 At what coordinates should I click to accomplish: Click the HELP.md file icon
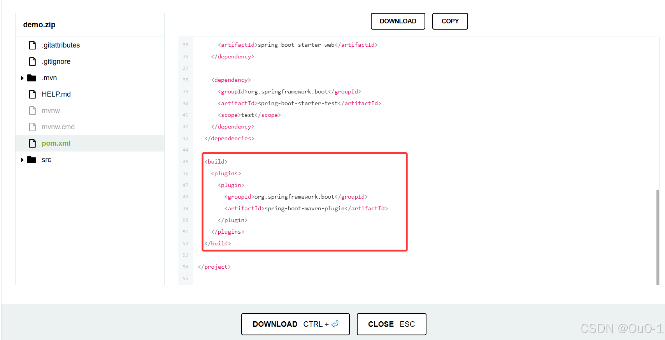coord(33,94)
